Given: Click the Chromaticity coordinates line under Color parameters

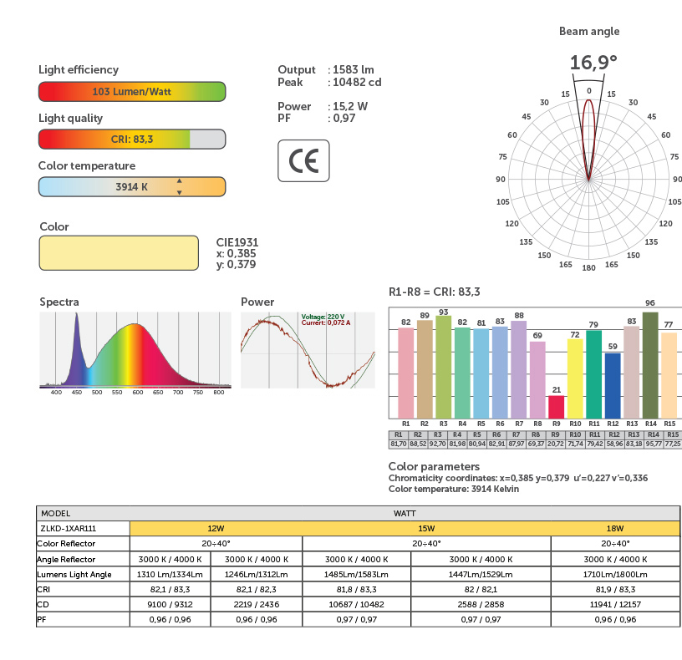Looking at the screenshot, I should [x=518, y=478].
